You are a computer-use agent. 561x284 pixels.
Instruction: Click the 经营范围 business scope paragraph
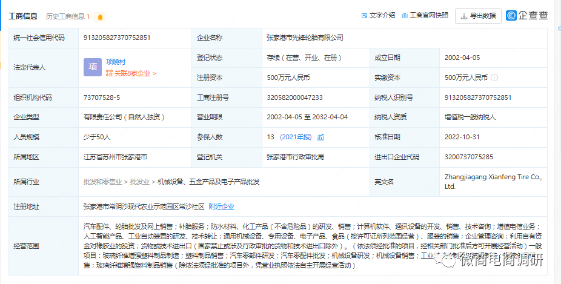click(311, 246)
